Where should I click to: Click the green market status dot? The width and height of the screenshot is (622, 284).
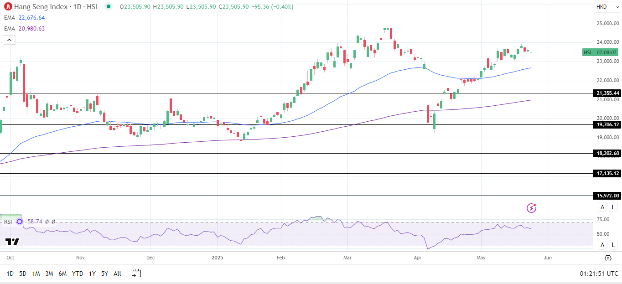point(108,6)
